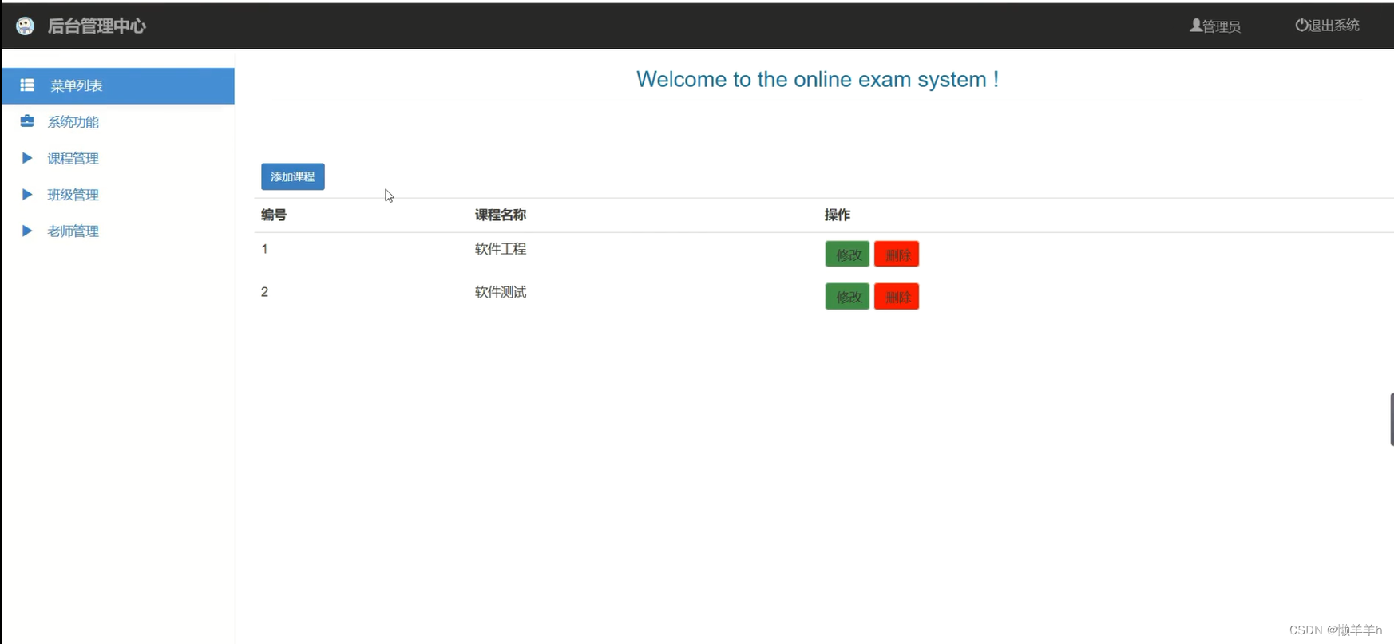
Task: Open the 系统功能 menu item
Action: pyautogui.click(x=73, y=122)
